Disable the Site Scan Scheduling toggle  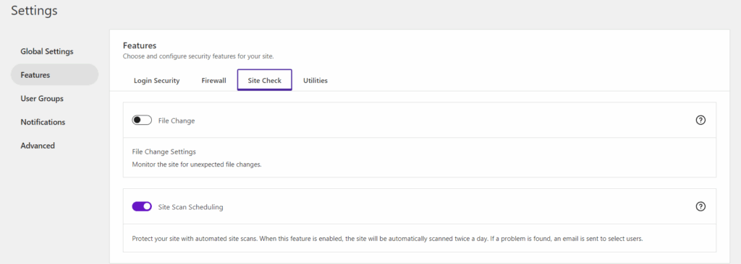click(x=142, y=206)
